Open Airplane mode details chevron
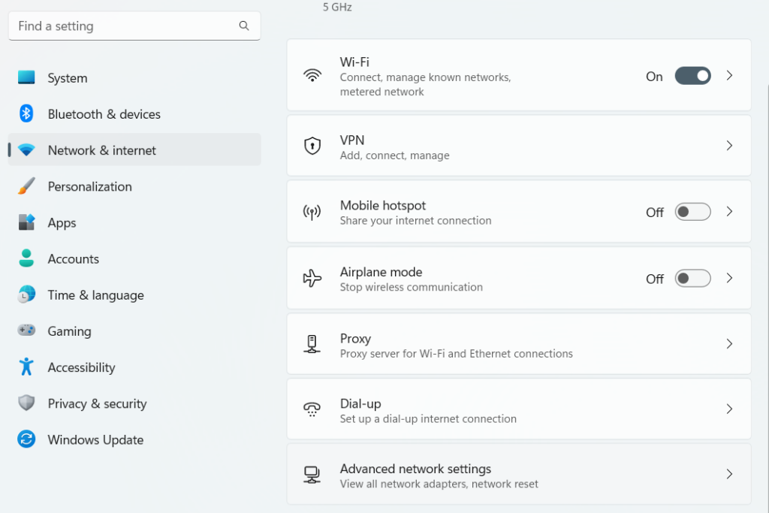This screenshot has height=513, width=769. point(729,278)
